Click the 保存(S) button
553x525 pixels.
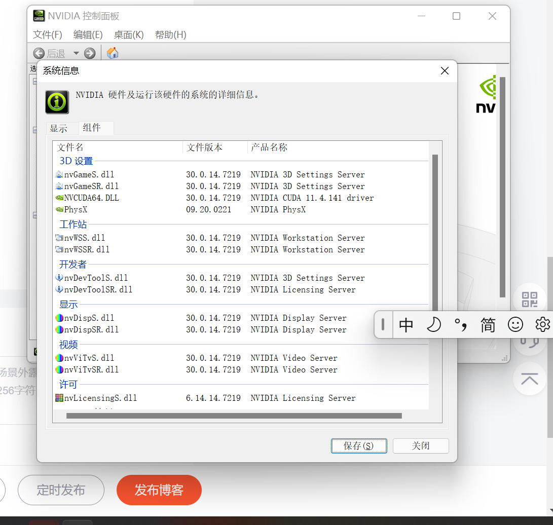pyautogui.click(x=359, y=445)
